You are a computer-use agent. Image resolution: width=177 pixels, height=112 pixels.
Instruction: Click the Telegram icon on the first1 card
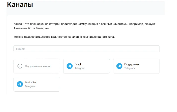[70, 66]
